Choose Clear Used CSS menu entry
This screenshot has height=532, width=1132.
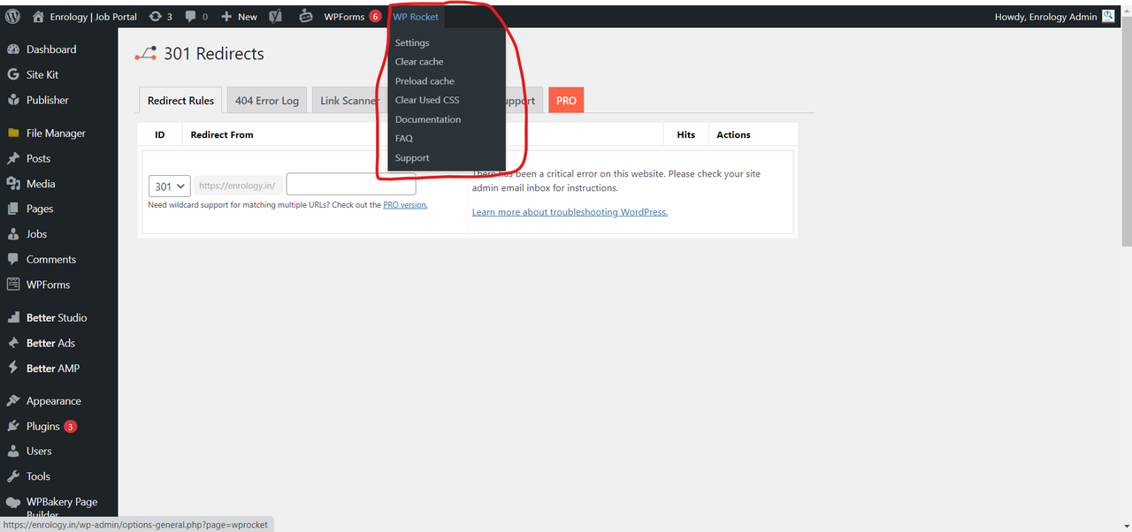pyautogui.click(x=427, y=100)
